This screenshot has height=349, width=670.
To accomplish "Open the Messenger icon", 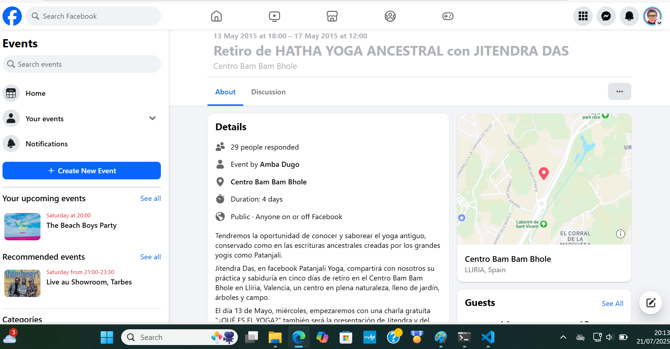I will (606, 16).
